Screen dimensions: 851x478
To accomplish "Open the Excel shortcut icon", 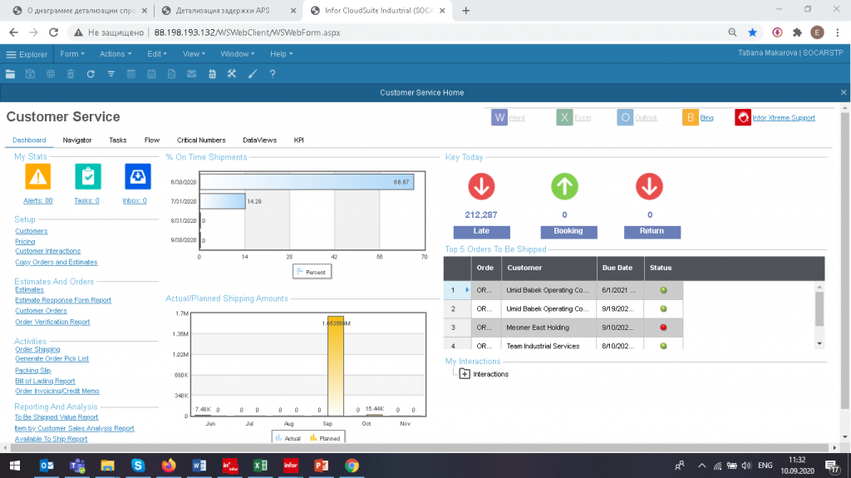I will pyautogui.click(x=564, y=117).
